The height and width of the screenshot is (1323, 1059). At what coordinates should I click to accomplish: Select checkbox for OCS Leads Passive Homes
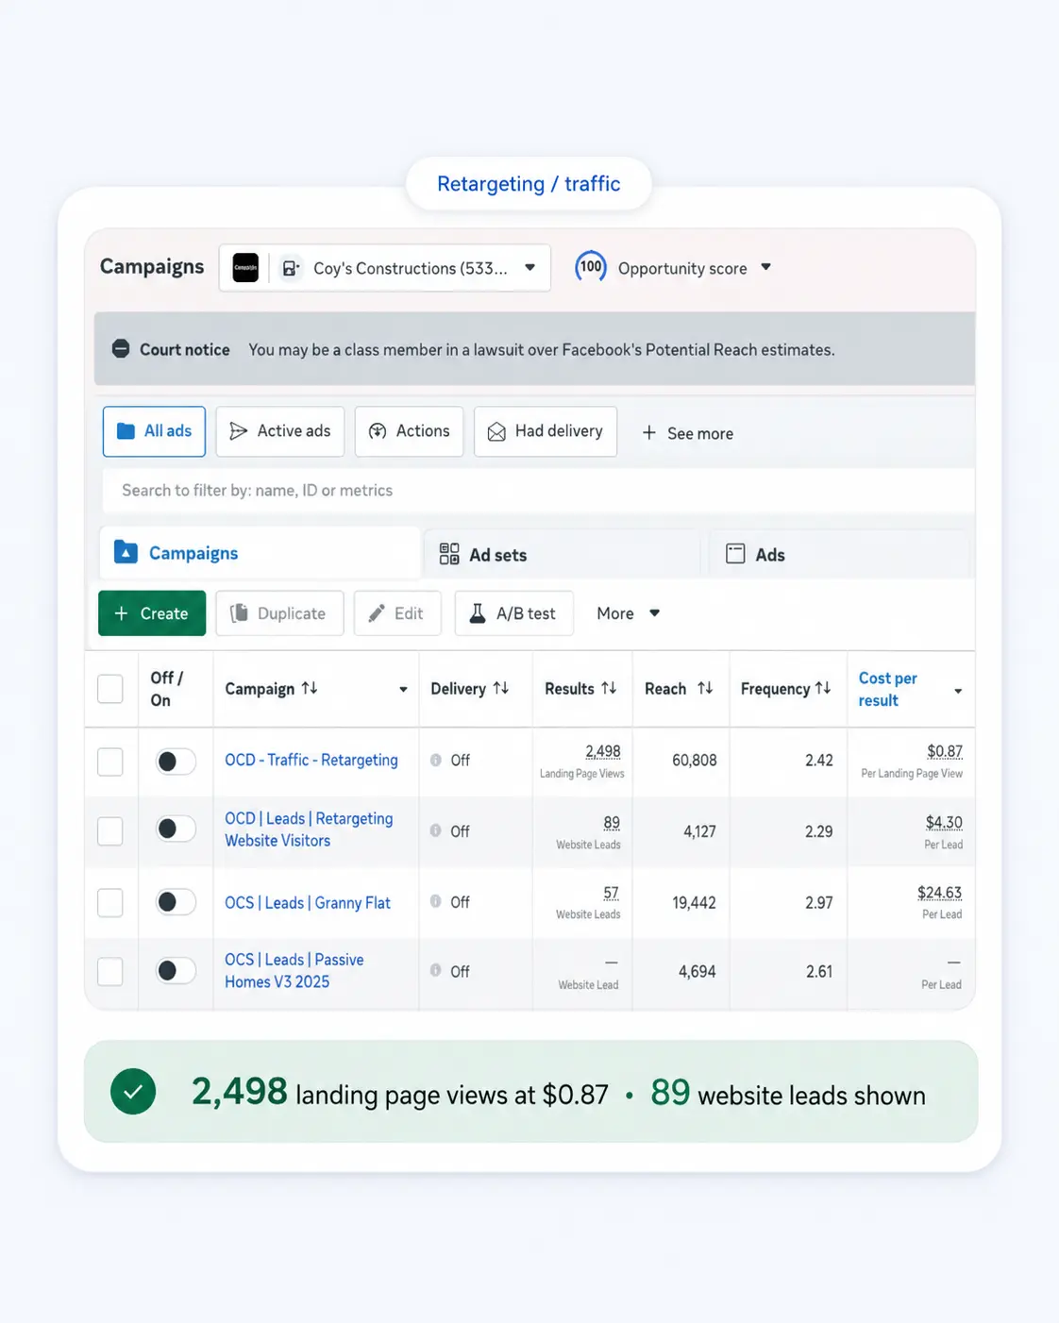[x=110, y=971]
